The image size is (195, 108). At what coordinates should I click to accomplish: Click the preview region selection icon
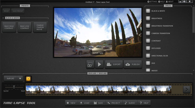(x=90, y=64)
